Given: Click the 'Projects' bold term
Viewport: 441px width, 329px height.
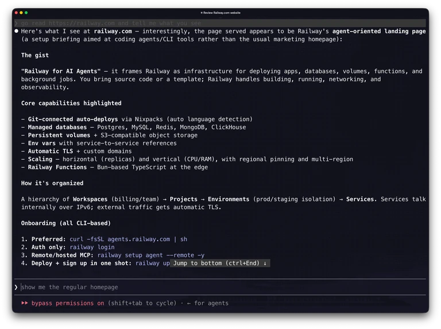Looking at the screenshot, I should pyautogui.click(x=184, y=199).
